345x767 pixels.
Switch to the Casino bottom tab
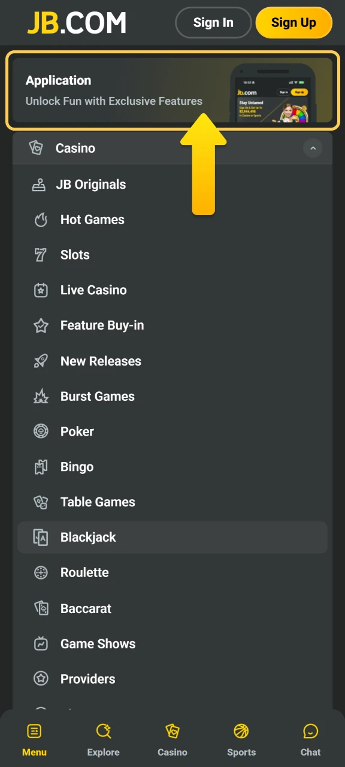tap(172, 738)
